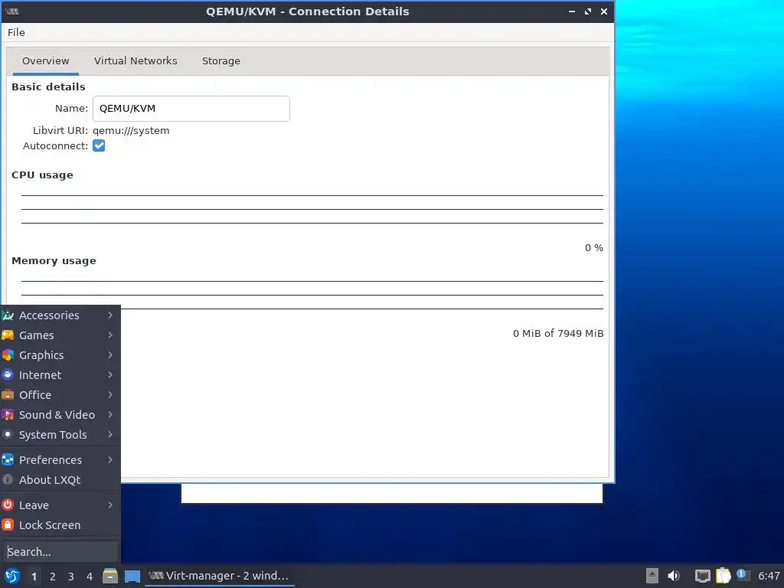Focus the application menu Search box

click(x=60, y=551)
